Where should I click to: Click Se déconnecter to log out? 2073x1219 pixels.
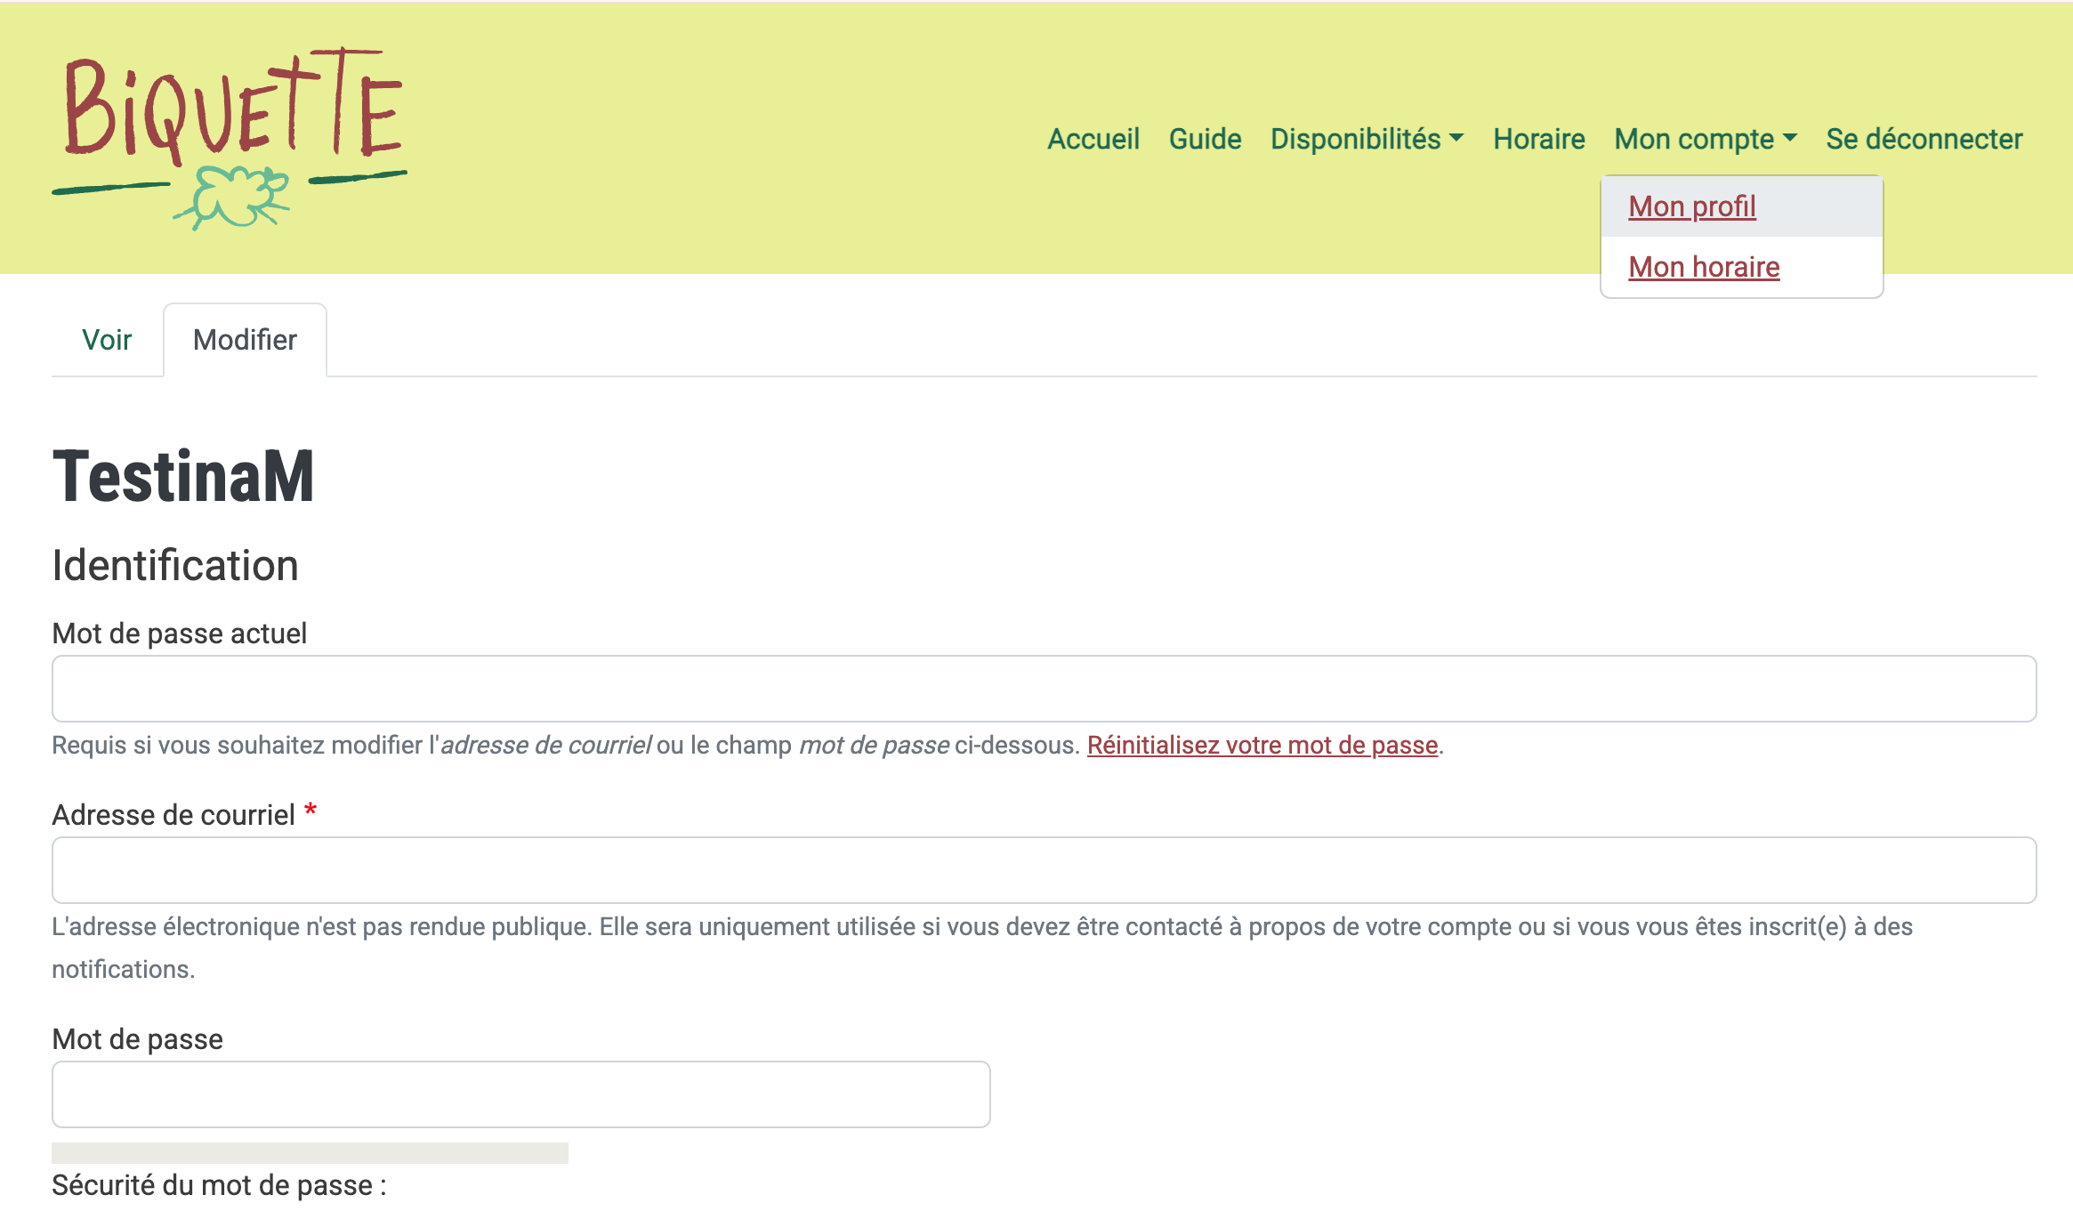[1924, 139]
